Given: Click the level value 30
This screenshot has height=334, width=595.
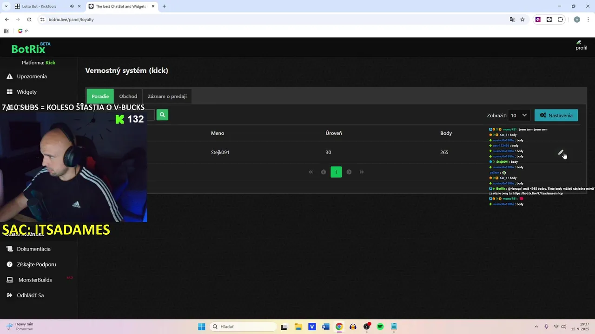Looking at the screenshot, I should 328,152.
